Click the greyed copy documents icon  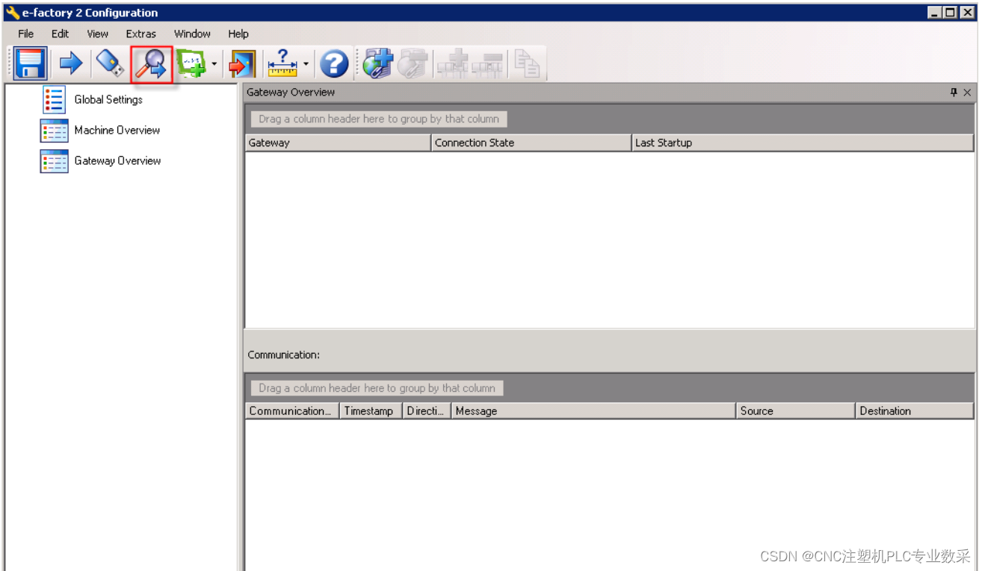tap(528, 64)
